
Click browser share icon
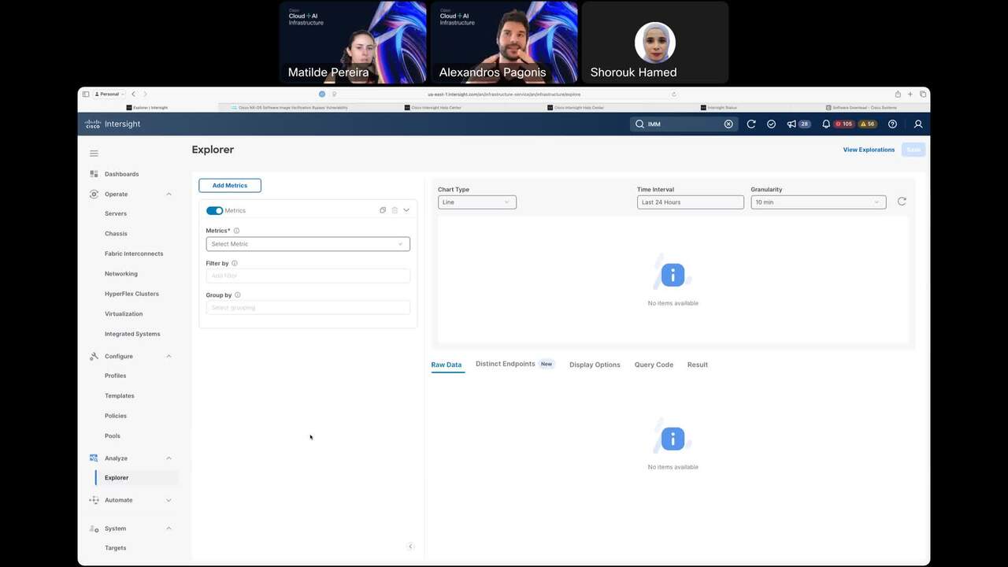pos(898,94)
